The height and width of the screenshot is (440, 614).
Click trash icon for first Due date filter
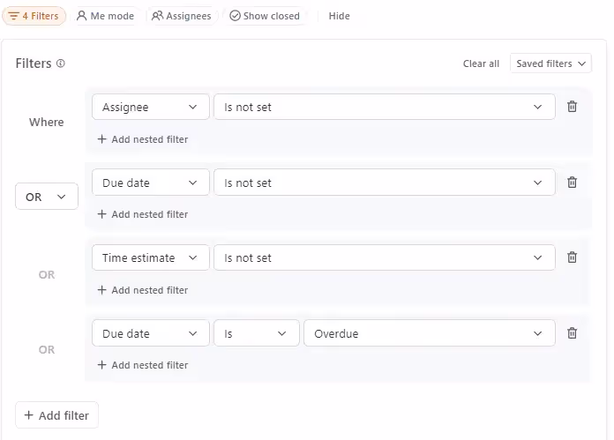[572, 183]
